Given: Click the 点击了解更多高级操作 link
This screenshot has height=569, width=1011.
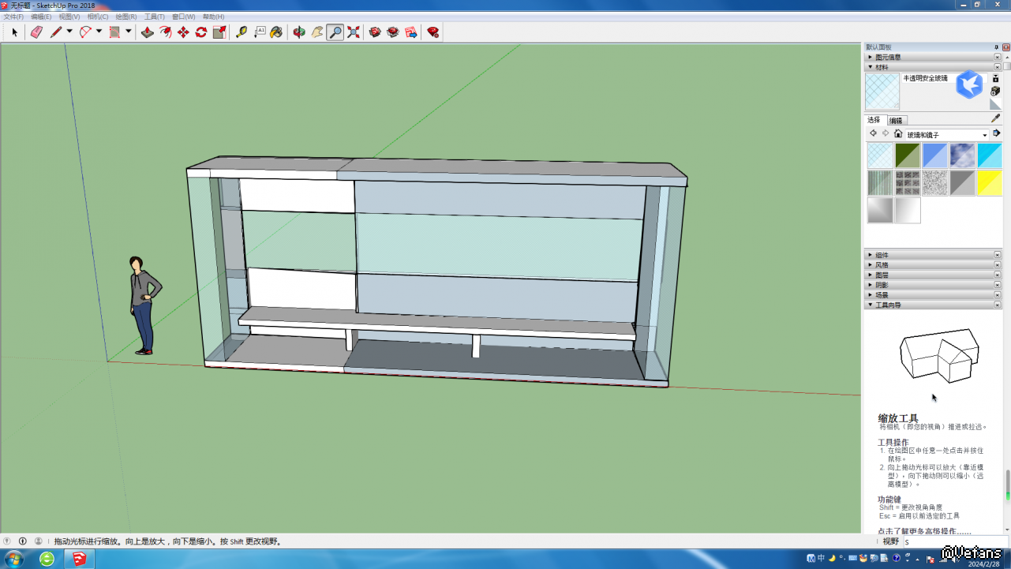Looking at the screenshot, I should coord(924,531).
